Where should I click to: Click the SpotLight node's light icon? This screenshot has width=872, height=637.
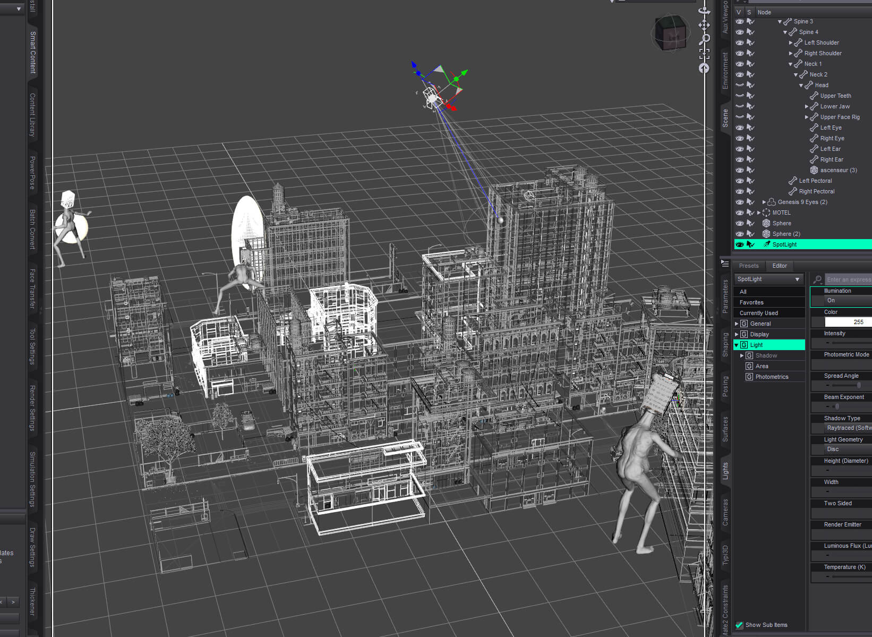pyautogui.click(x=766, y=244)
